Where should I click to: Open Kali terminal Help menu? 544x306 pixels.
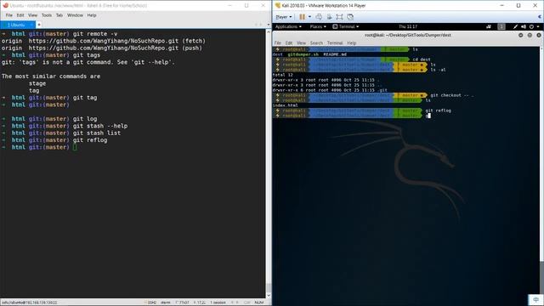(351, 43)
